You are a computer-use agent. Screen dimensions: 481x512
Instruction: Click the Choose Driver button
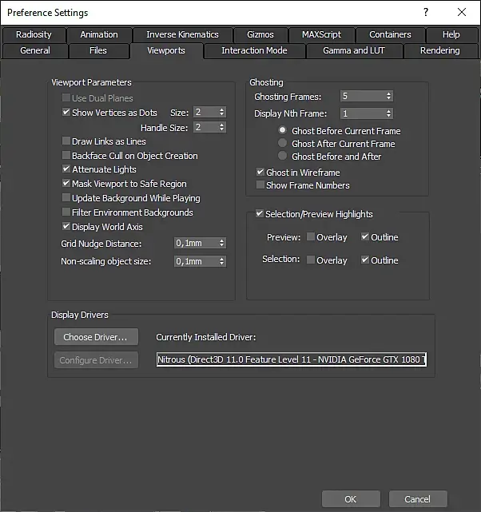click(97, 337)
